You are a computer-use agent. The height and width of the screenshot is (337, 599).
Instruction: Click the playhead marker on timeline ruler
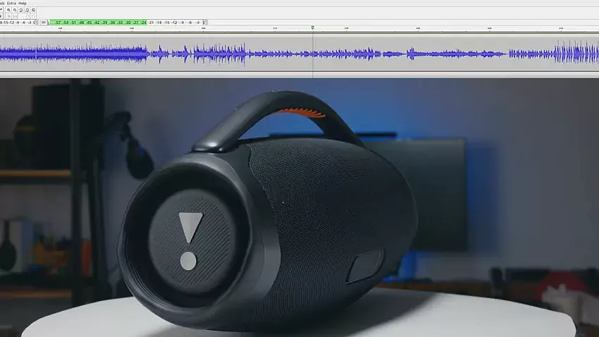pos(312,28)
